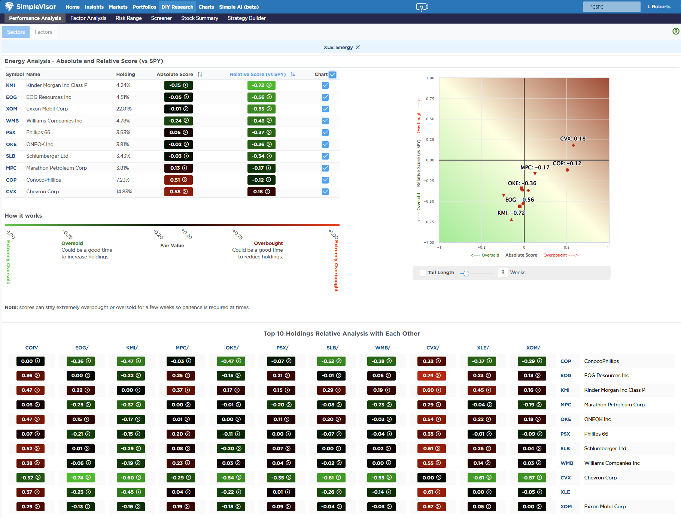Open Simple AI (beta) menu
The width and height of the screenshot is (681, 518).
[239, 7]
